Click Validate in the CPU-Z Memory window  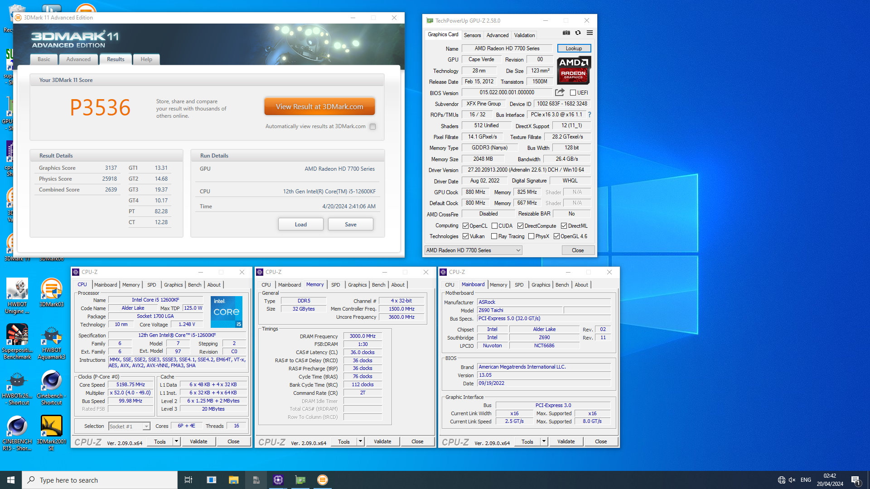(x=382, y=441)
